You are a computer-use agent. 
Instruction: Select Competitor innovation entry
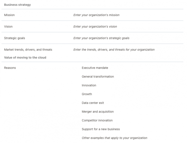click(x=97, y=120)
